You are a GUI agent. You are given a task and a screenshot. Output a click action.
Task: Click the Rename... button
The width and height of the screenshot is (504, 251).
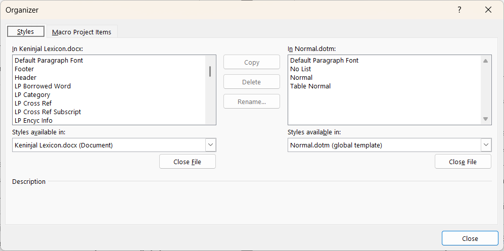click(252, 102)
